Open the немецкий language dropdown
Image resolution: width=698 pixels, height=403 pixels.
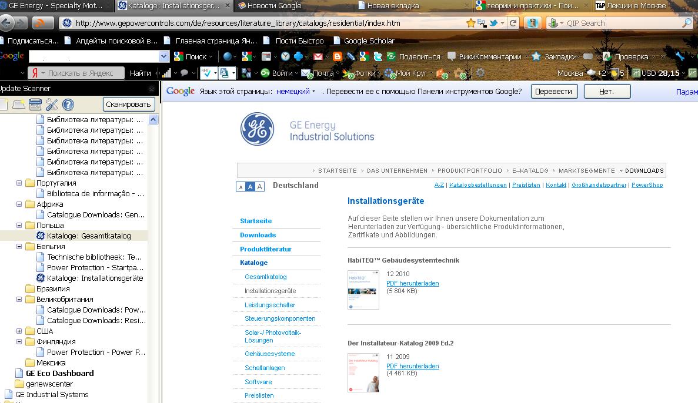[x=296, y=92]
